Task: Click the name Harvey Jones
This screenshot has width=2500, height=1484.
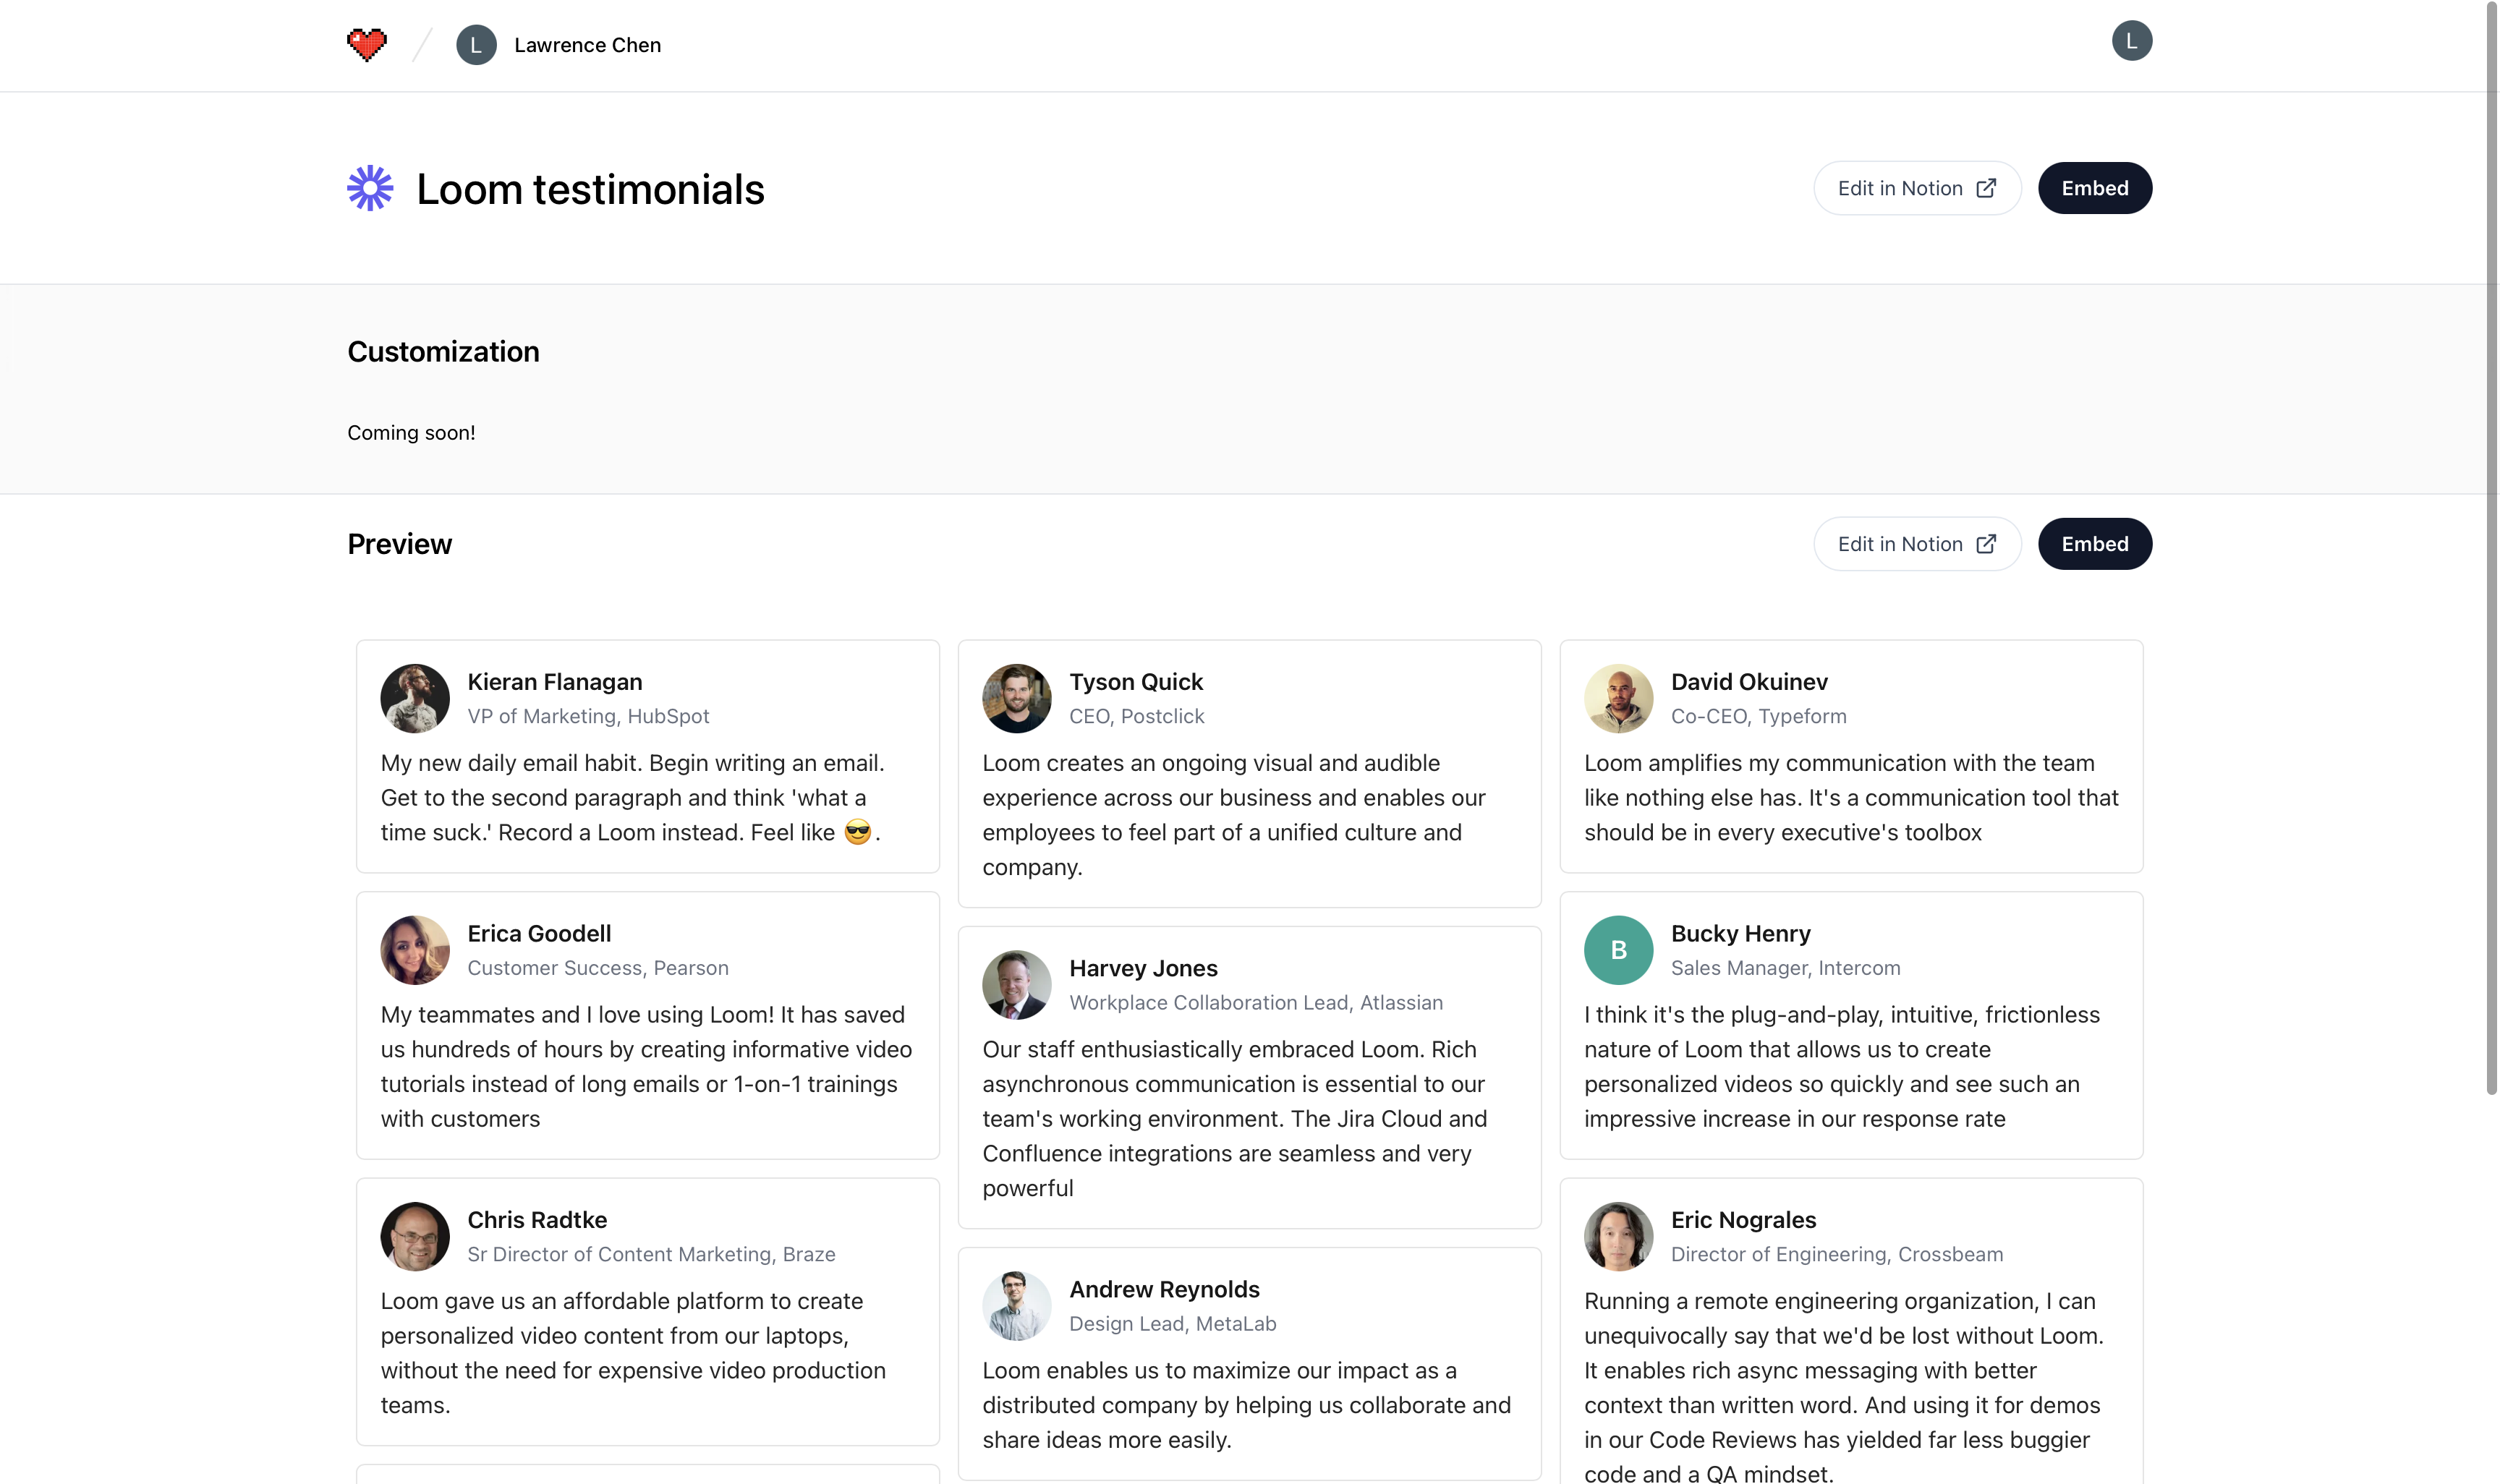Action: (x=1143, y=969)
